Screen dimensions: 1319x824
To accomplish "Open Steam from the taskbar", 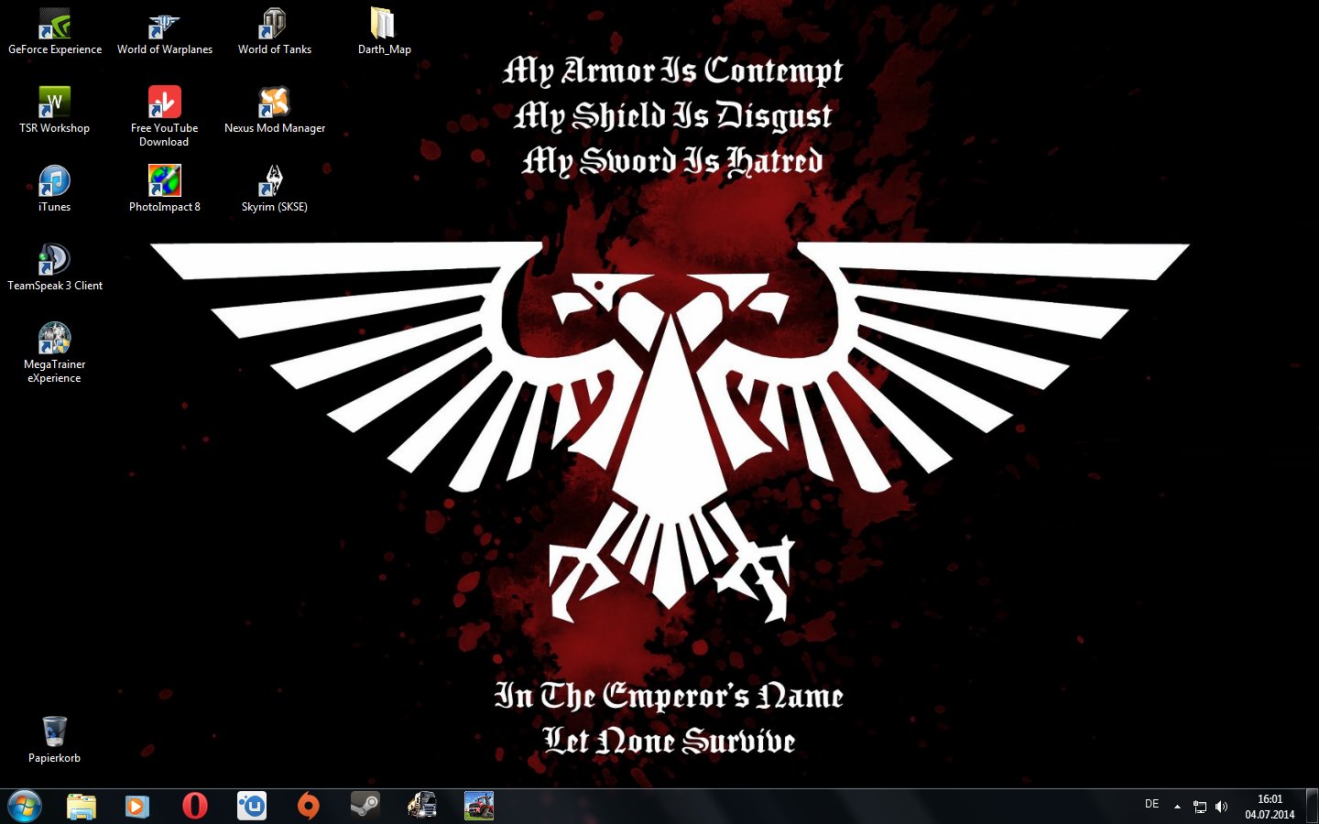I will [365, 806].
